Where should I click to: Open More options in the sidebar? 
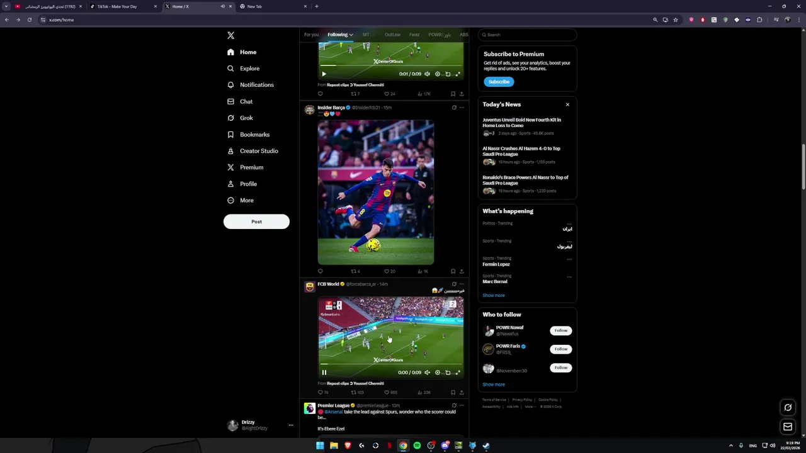(x=240, y=200)
